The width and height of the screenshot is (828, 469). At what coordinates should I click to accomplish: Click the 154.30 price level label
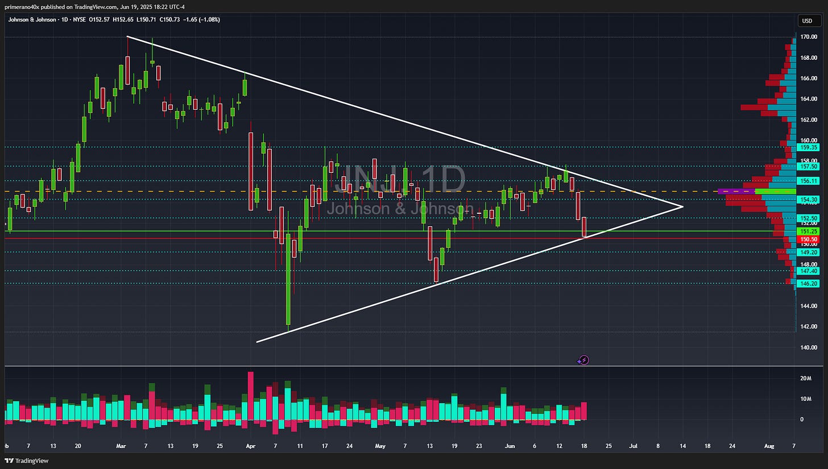(x=808, y=200)
